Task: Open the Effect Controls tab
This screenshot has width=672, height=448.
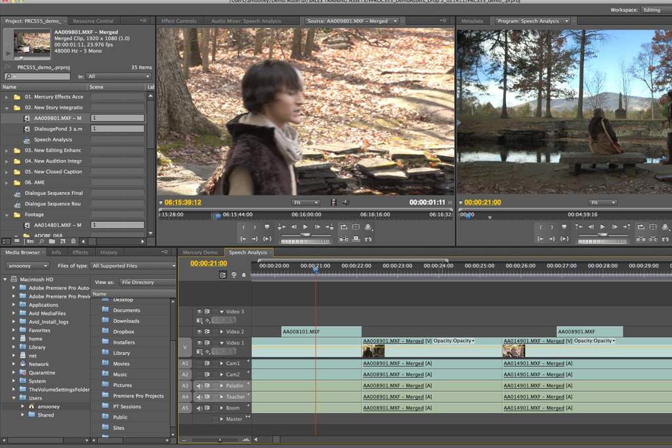Action: point(178,21)
